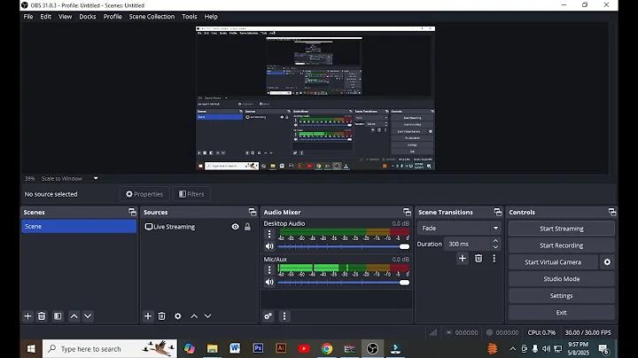Click the Windows search box

(x=110, y=348)
